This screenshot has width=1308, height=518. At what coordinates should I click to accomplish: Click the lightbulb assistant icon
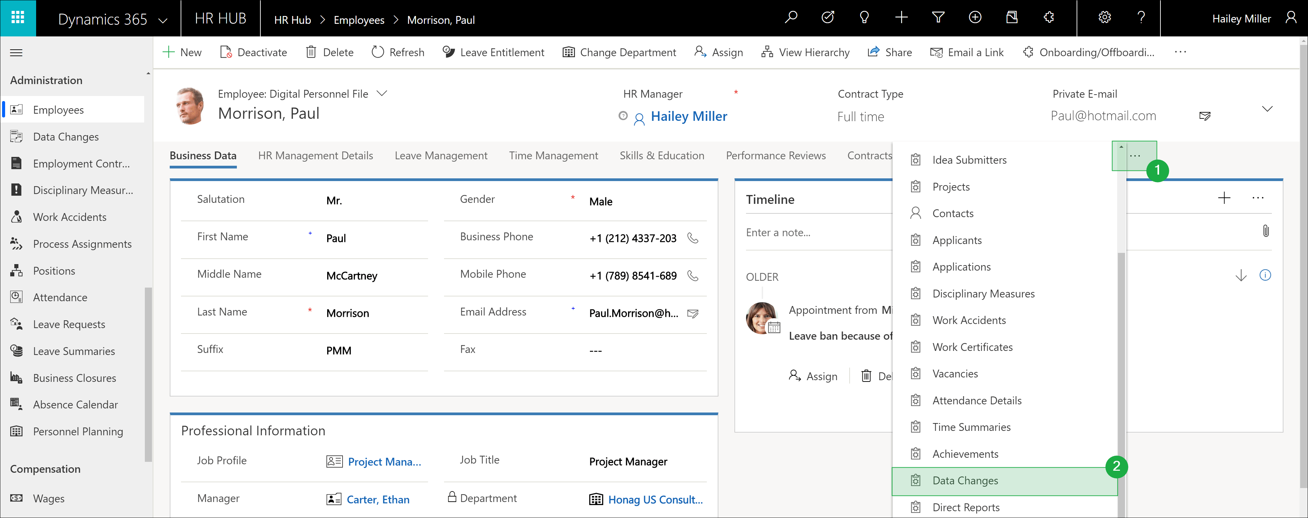point(864,18)
